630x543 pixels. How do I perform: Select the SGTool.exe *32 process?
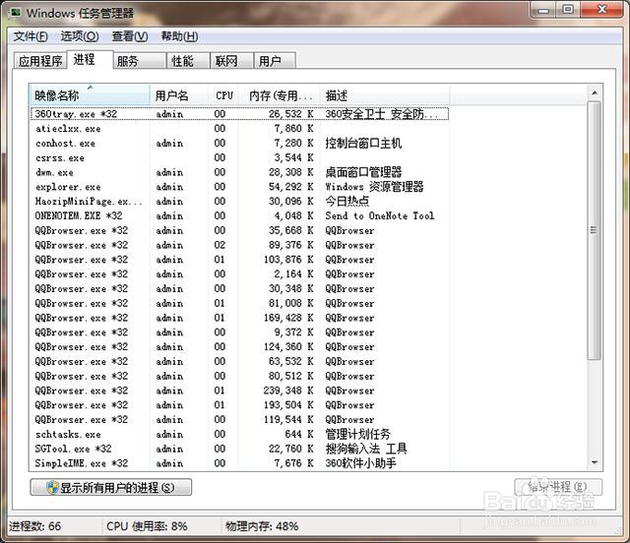pos(240,449)
